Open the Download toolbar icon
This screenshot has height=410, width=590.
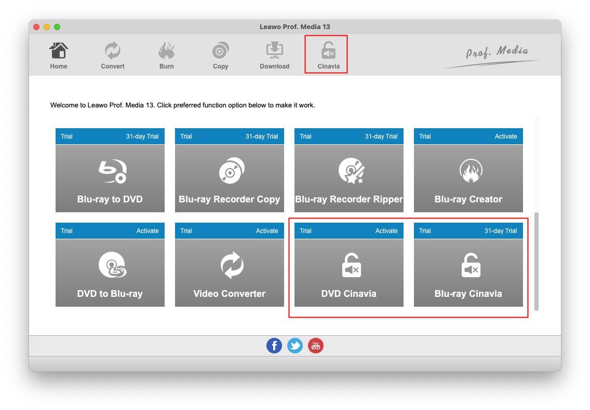coord(274,54)
